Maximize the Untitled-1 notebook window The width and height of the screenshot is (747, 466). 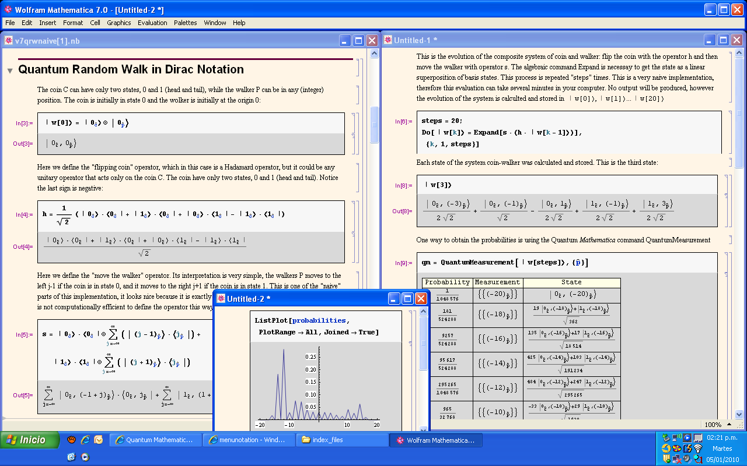722,40
